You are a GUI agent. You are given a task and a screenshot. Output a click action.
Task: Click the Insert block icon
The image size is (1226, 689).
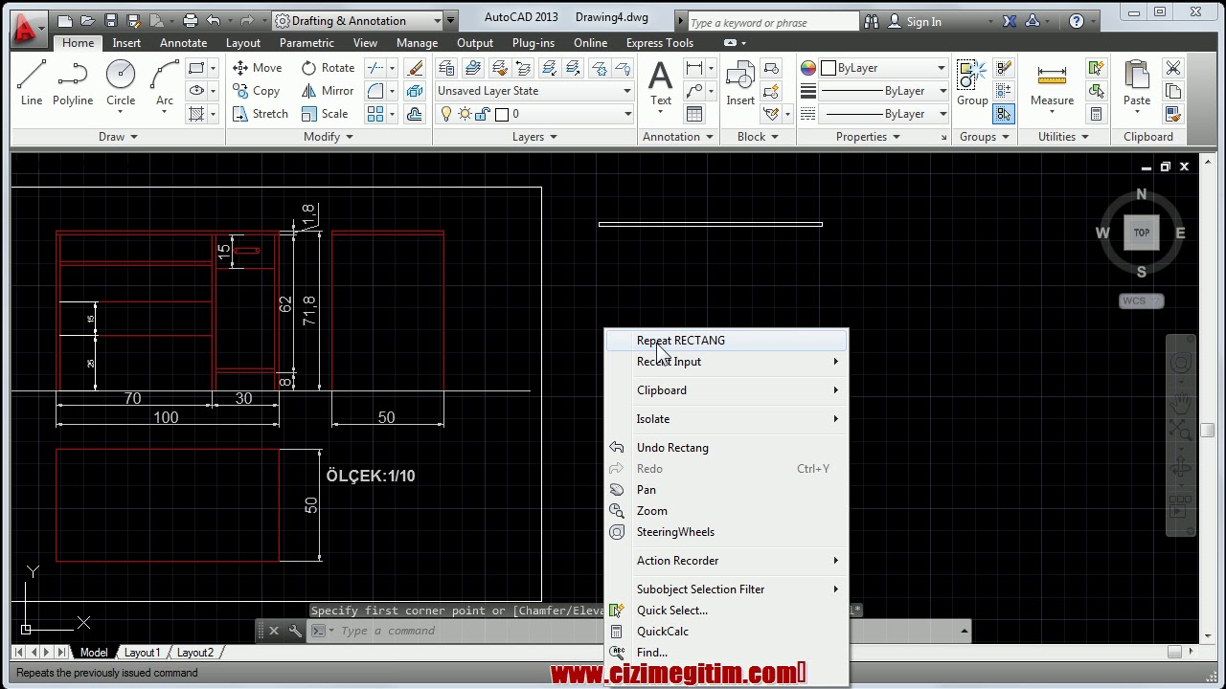pyautogui.click(x=740, y=82)
